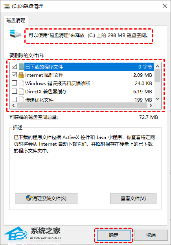Screen dimensions: 171x245
Task: Click the page icon next to Windows 错误报告和反馈诊断
Action: tap(21, 83)
